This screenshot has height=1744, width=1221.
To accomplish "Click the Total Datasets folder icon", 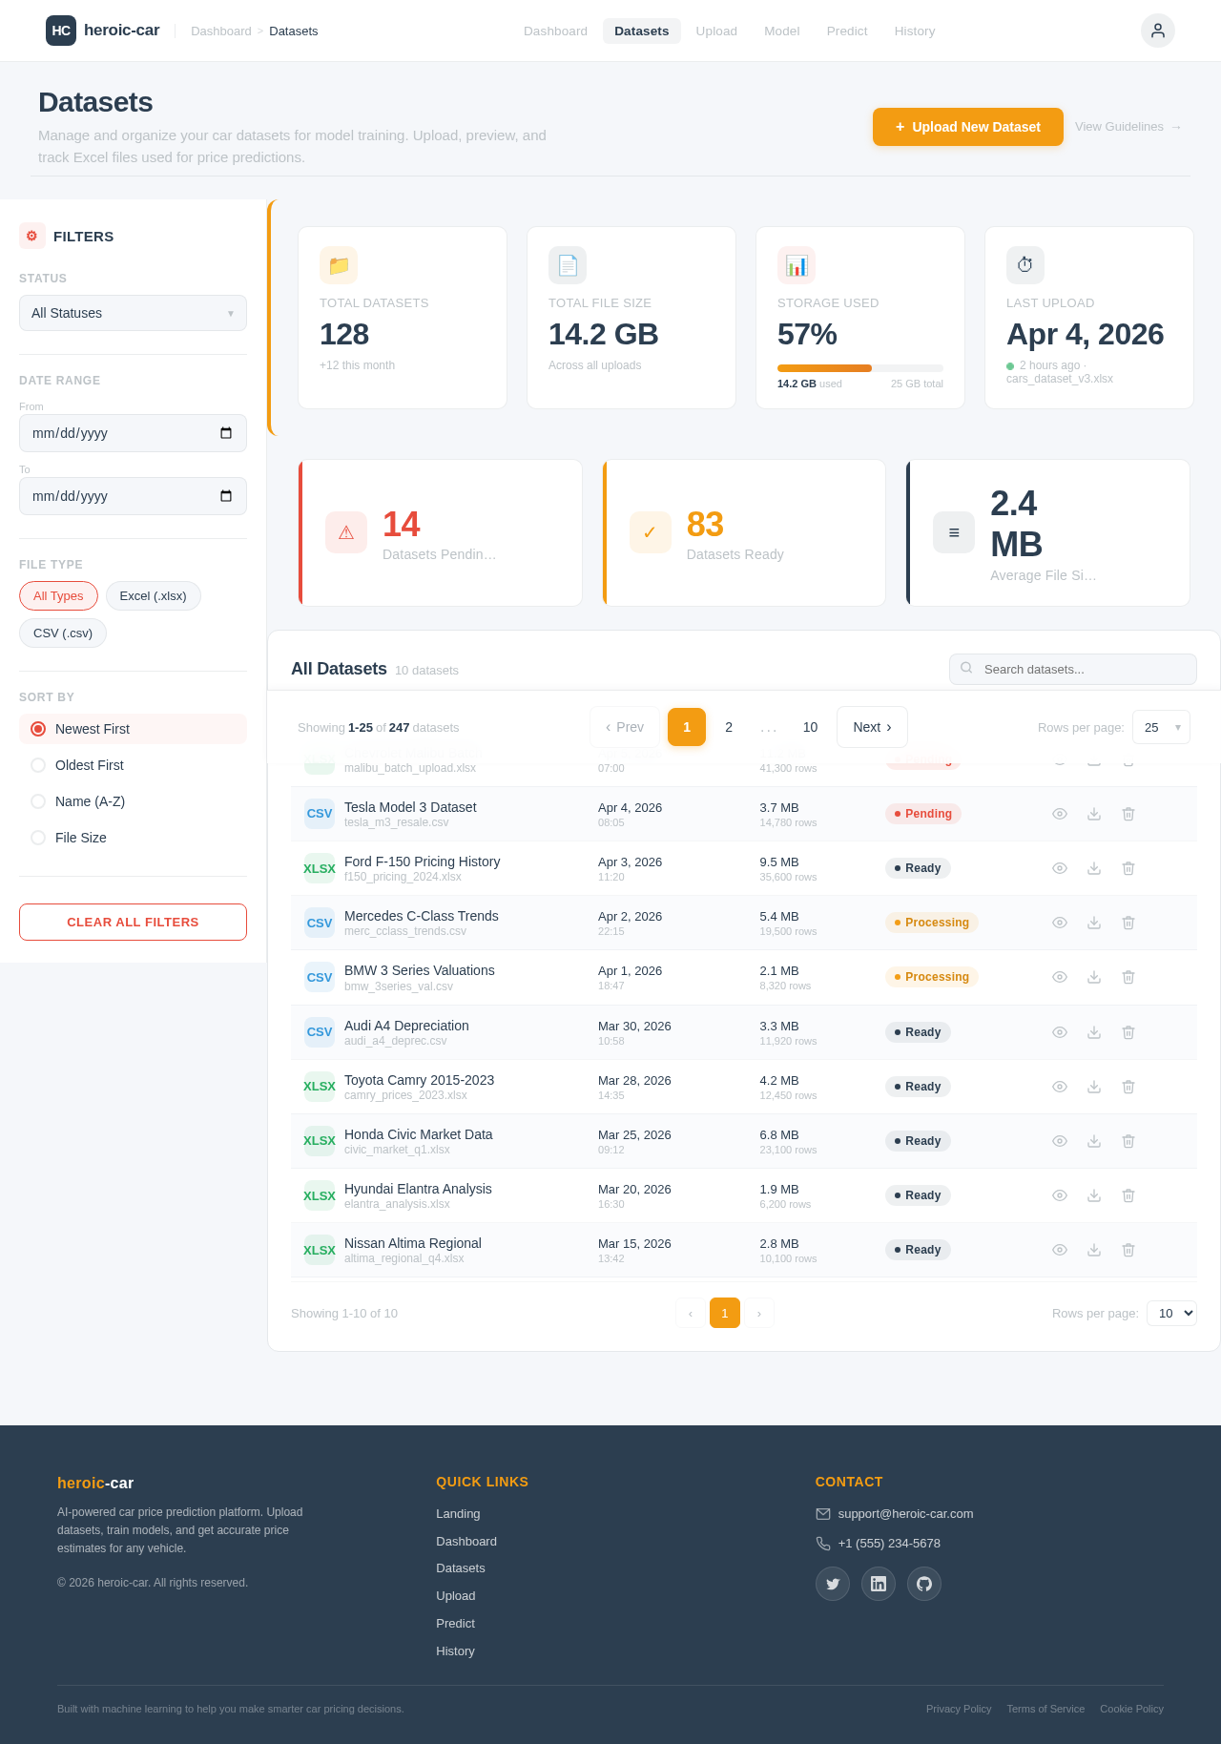I will (339, 265).
